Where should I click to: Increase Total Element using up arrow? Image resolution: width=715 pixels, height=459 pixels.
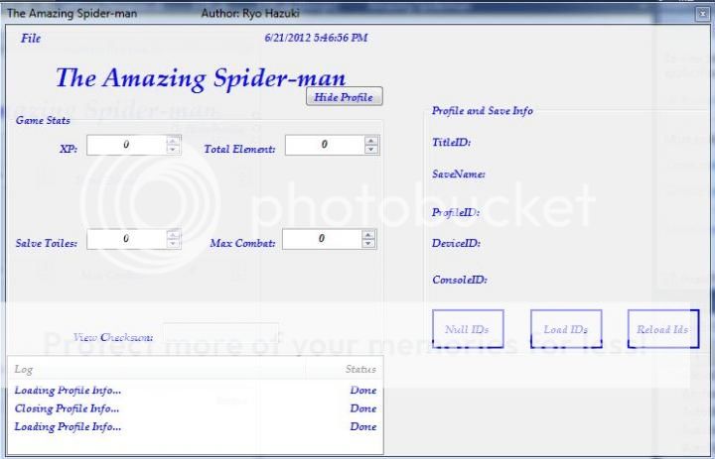coord(371,141)
